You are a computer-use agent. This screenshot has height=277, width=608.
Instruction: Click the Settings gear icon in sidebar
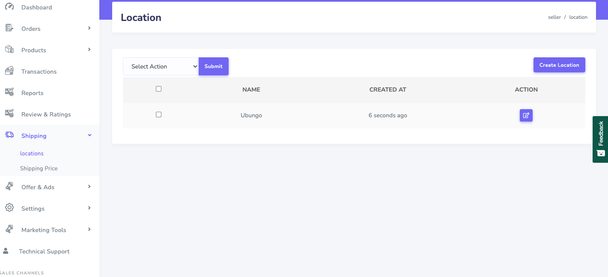coord(9,208)
